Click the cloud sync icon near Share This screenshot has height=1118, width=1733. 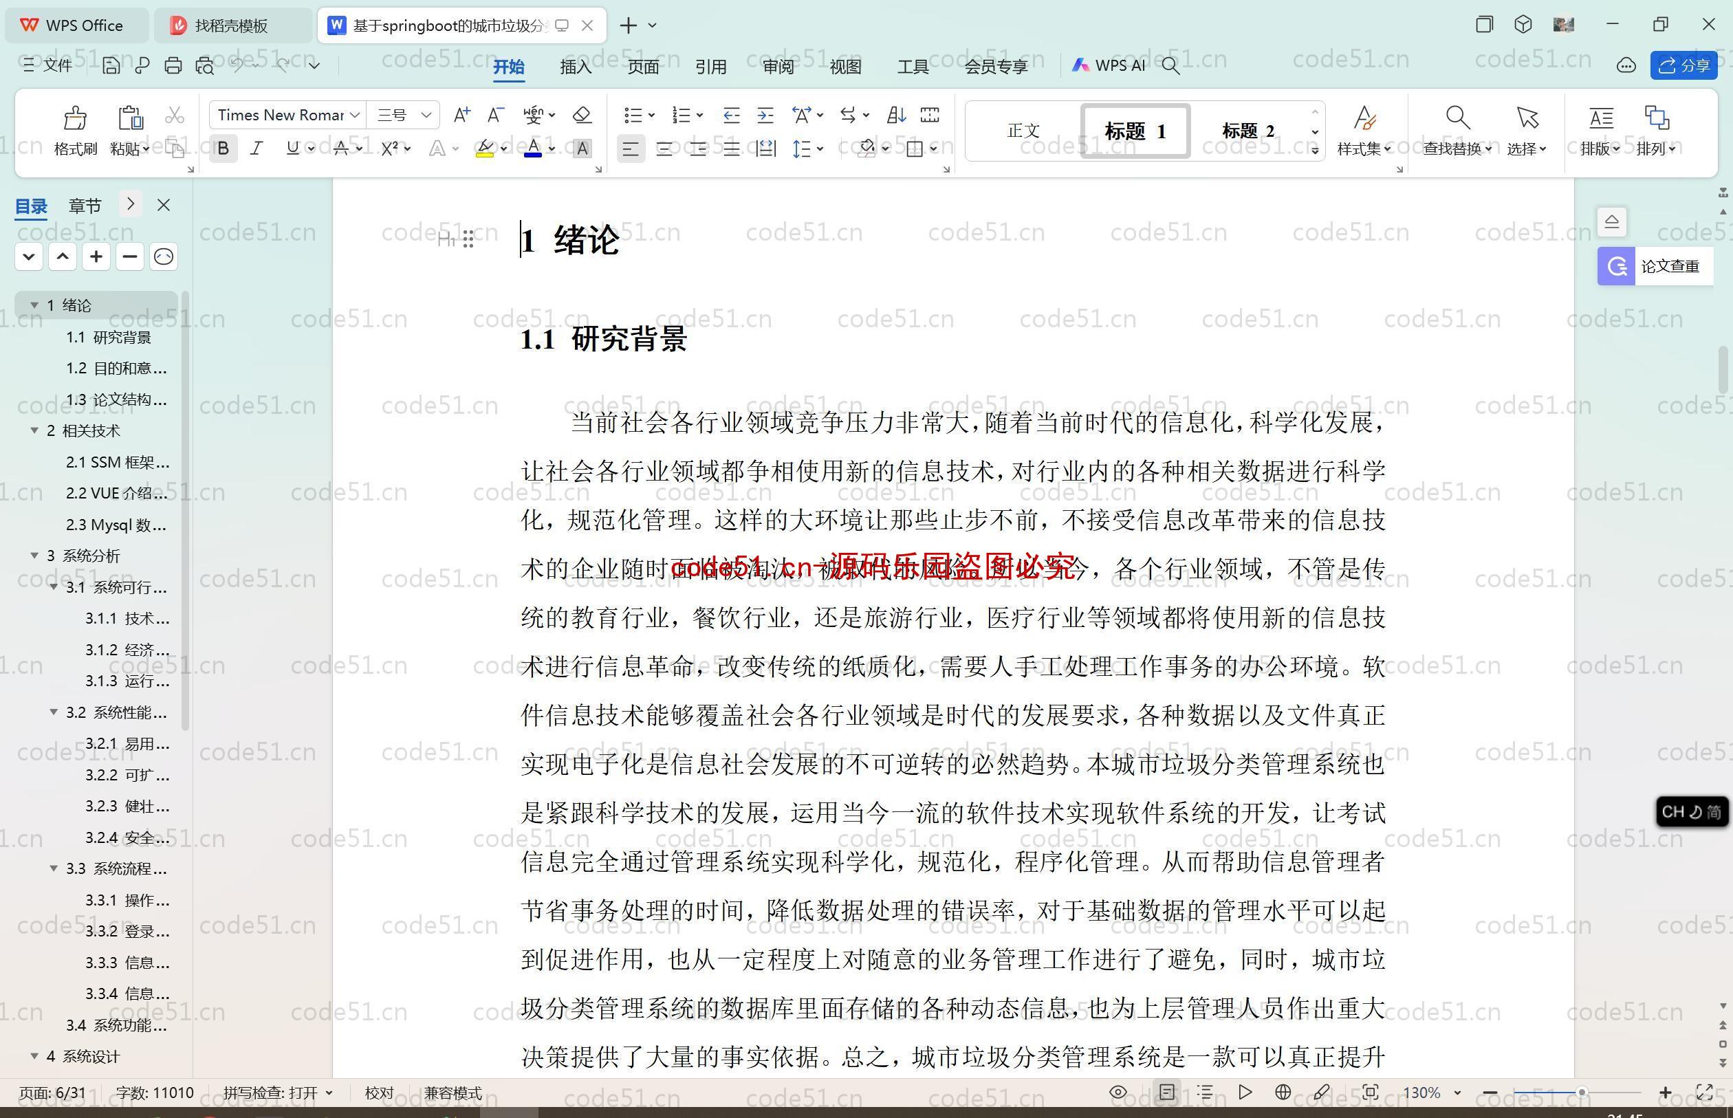coord(1626,65)
